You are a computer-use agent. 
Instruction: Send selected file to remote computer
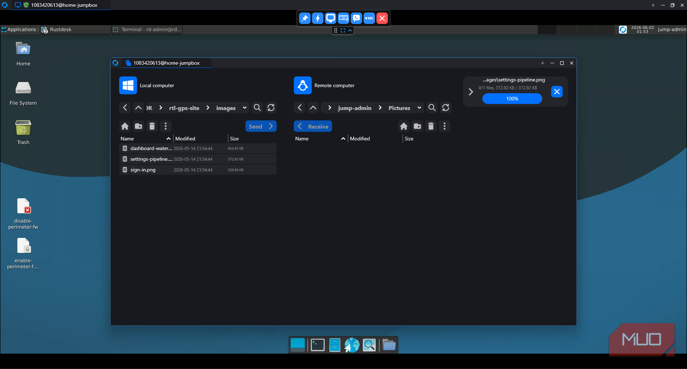tap(261, 126)
